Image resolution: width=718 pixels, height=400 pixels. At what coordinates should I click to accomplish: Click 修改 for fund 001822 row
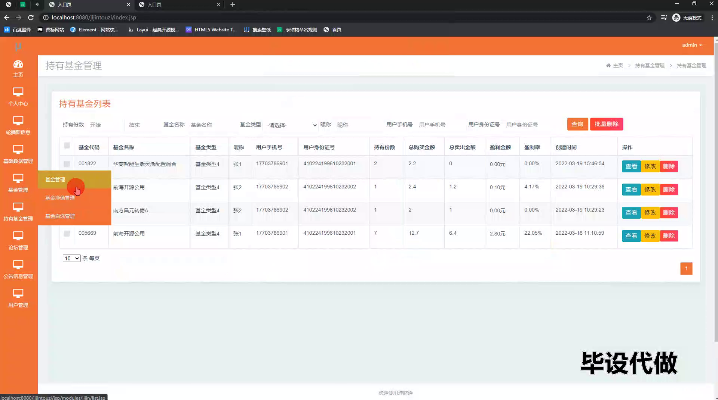click(x=650, y=166)
